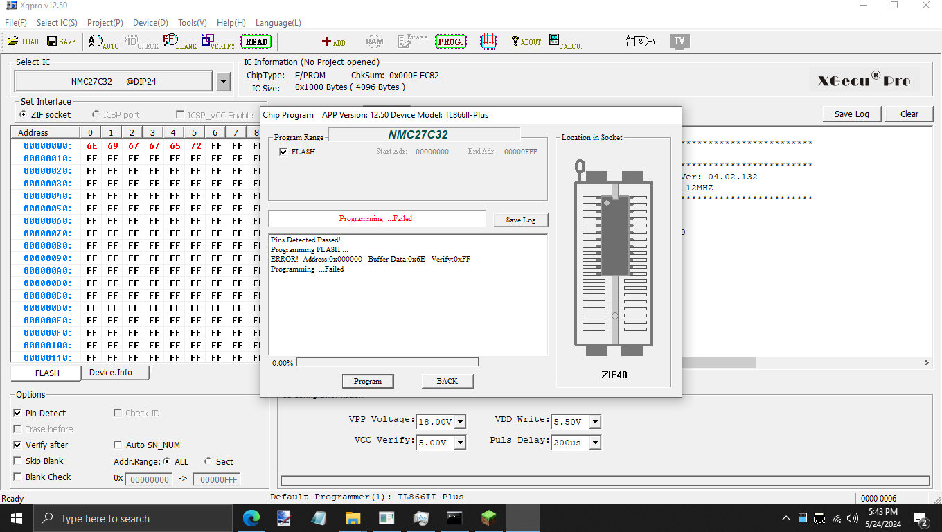
Task: Click the BLANK check toolbar icon
Action: (180, 42)
